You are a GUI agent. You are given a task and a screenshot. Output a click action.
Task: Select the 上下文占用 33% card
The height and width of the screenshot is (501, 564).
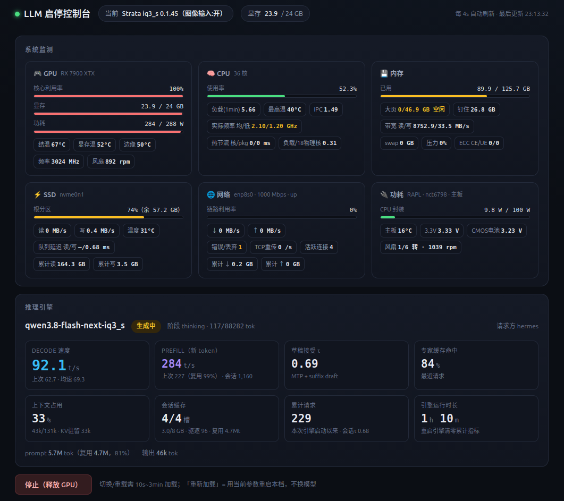[87, 419]
